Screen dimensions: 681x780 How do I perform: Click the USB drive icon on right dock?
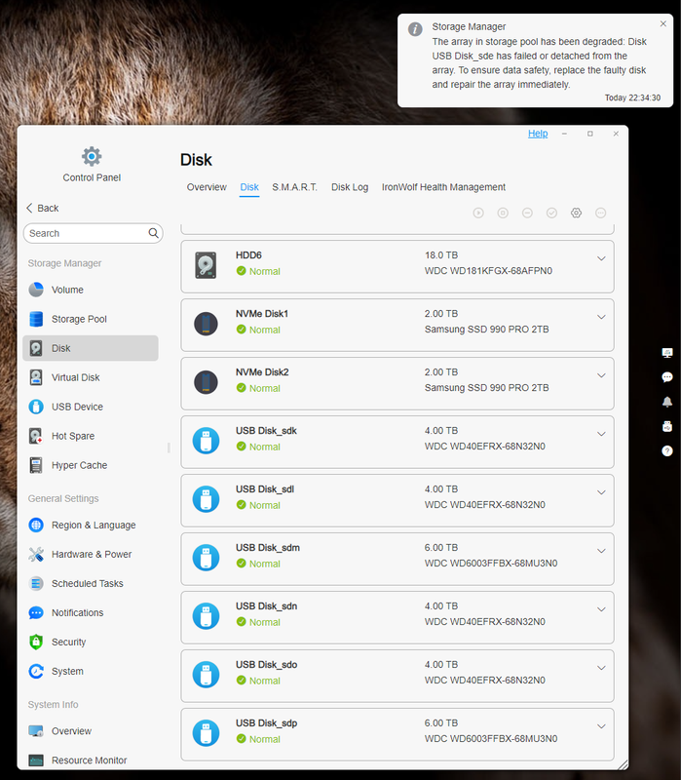tap(667, 426)
